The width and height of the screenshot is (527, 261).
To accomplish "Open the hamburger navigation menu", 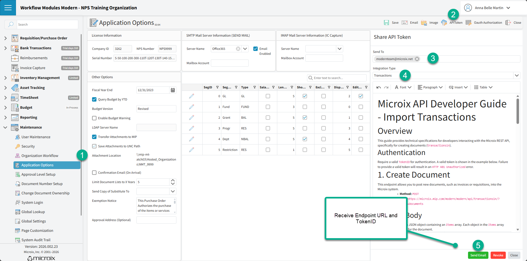I will [8, 8].
